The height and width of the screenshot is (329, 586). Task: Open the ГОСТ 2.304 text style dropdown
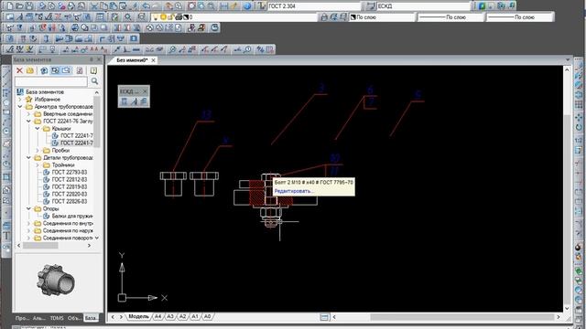pos(314,6)
